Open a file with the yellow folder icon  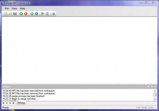pyautogui.click(x=11, y=14)
